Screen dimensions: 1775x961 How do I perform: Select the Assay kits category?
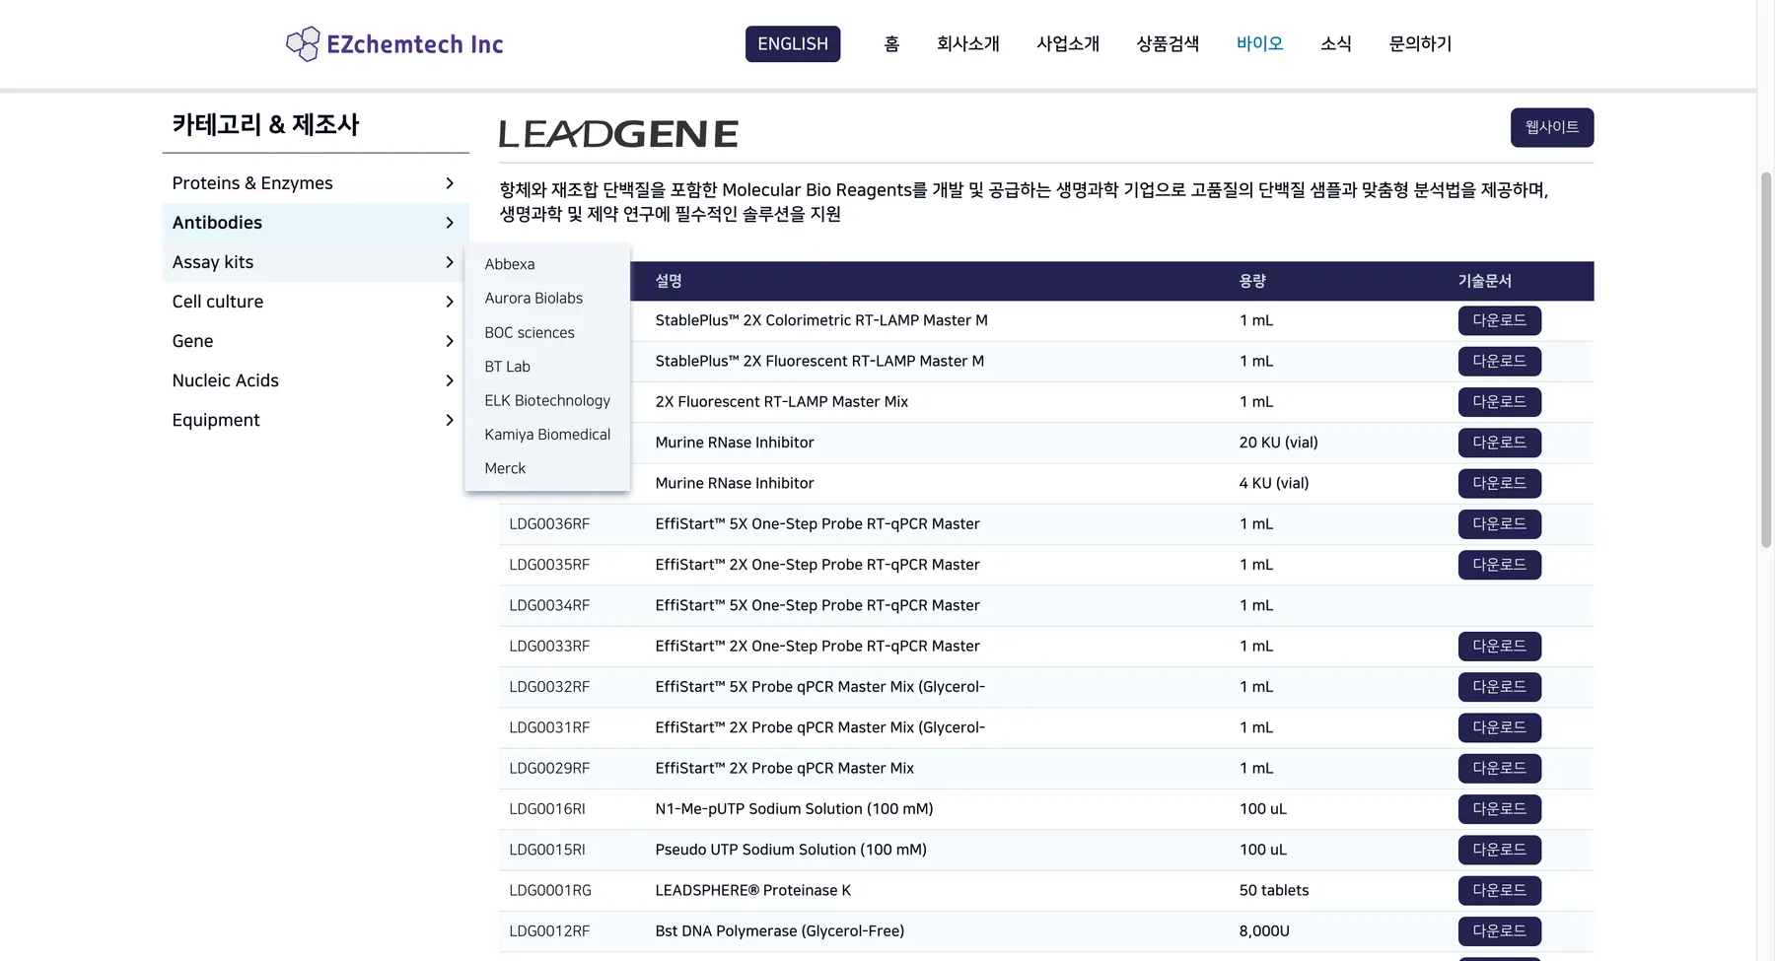[316, 262]
